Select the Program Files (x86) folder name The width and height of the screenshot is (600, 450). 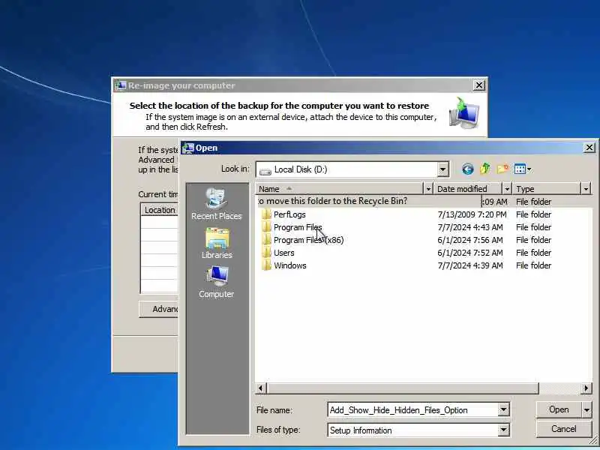pyautogui.click(x=308, y=240)
